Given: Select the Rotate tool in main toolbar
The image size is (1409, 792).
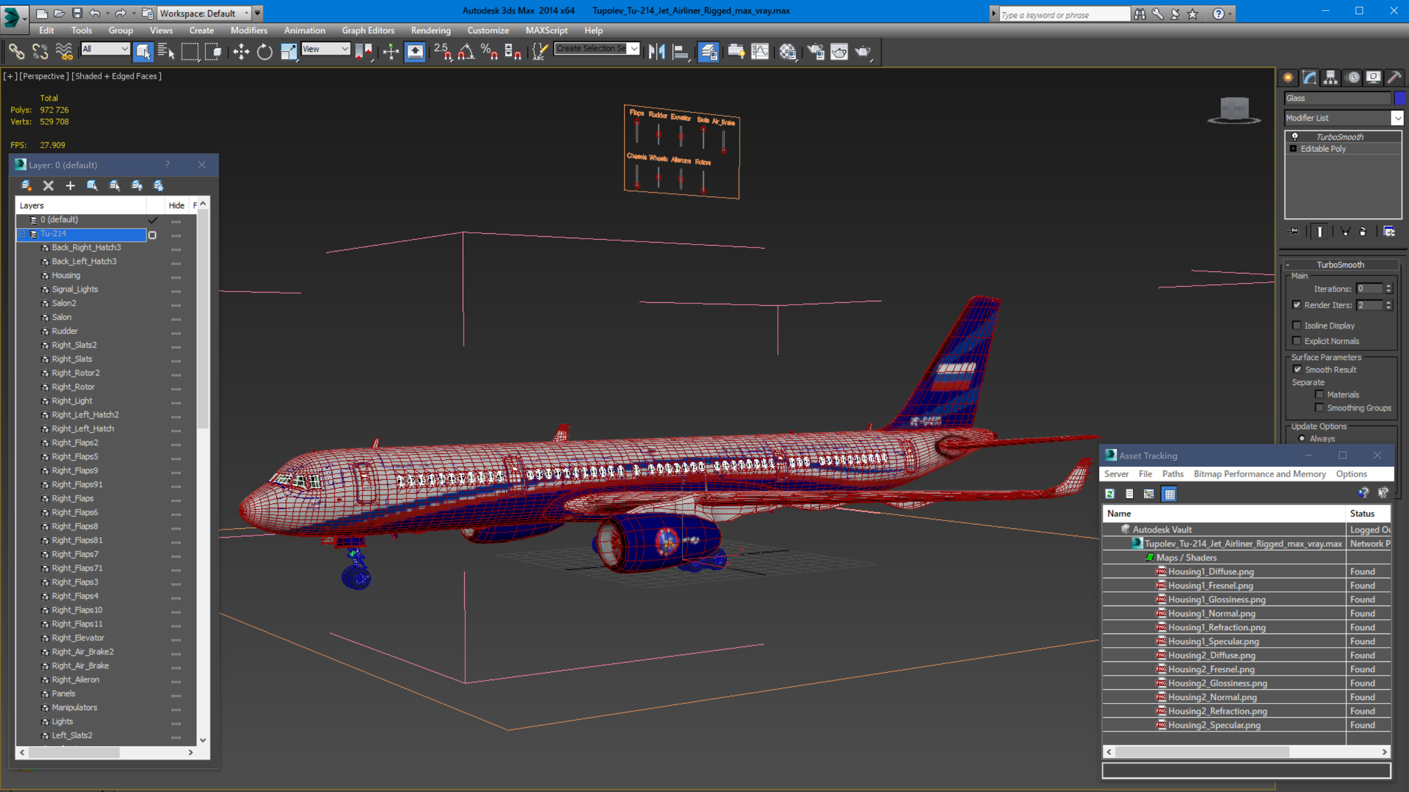Looking at the screenshot, I should coord(265,52).
